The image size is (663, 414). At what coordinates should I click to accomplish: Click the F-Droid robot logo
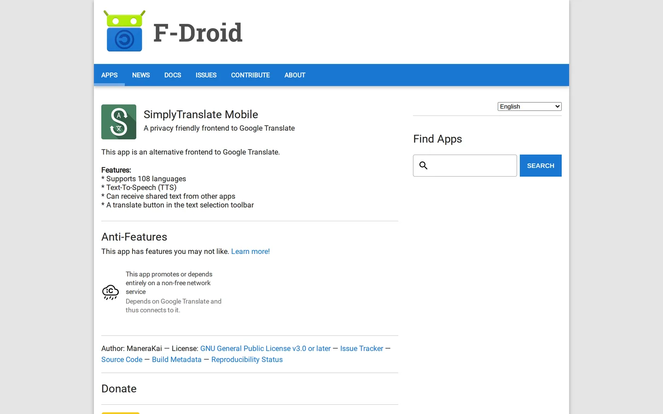(124, 31)
